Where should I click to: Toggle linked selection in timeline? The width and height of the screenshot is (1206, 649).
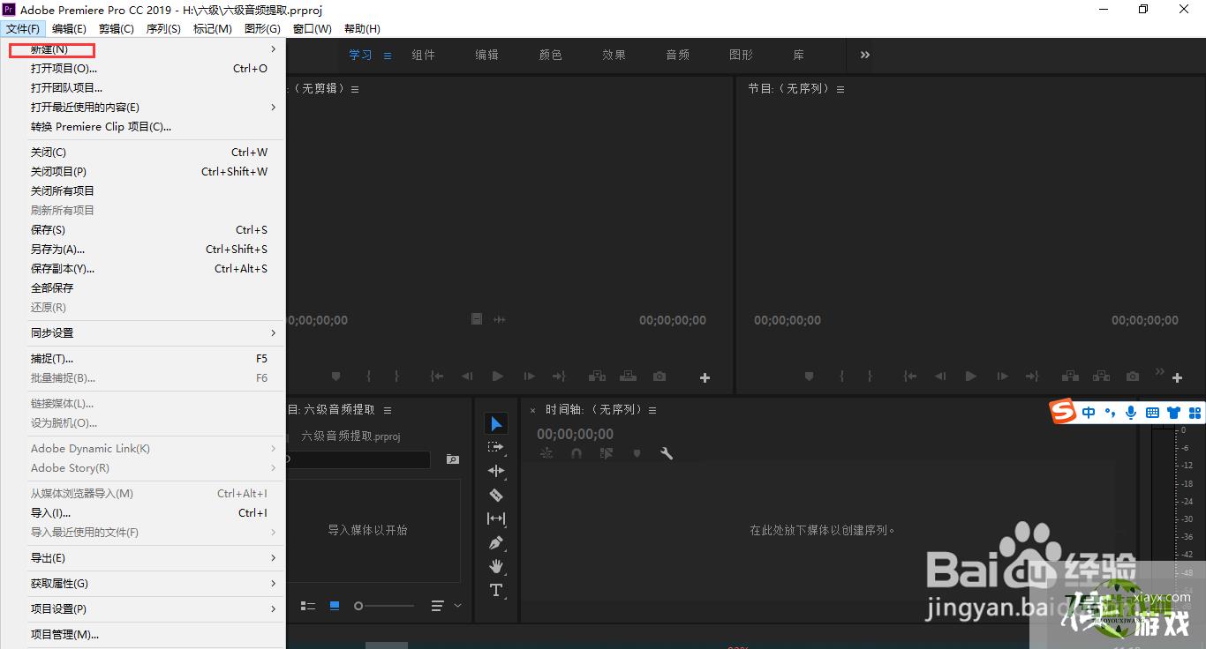pyautogui.click(x=606, y=453)
